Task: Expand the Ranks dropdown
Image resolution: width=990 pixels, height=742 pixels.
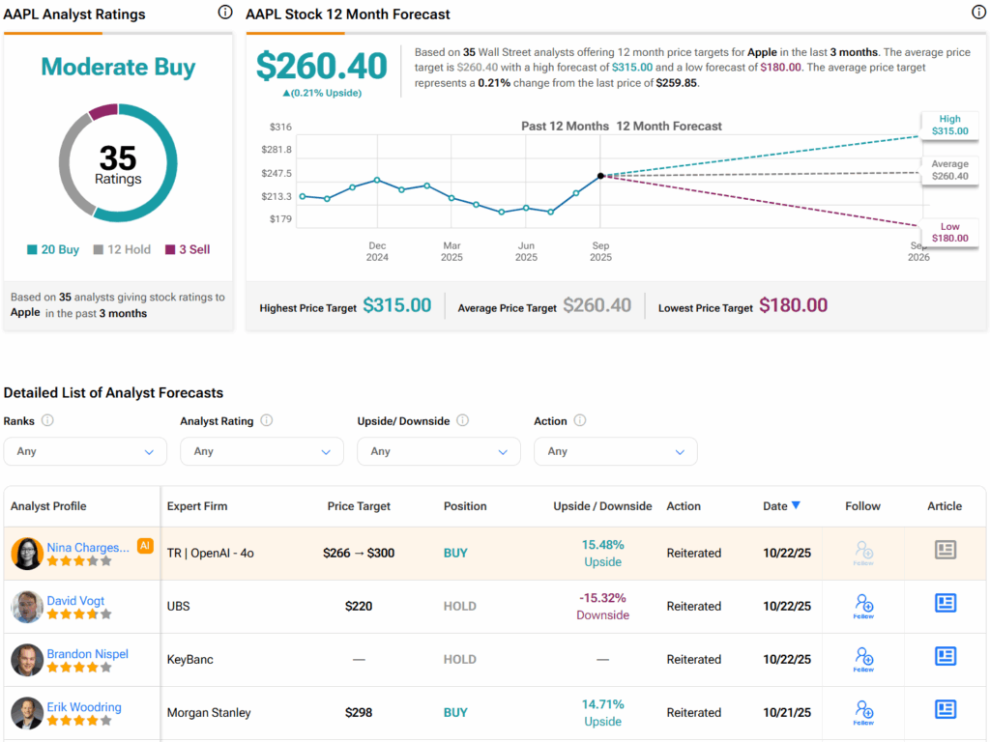Action: (x=85, y=451)
